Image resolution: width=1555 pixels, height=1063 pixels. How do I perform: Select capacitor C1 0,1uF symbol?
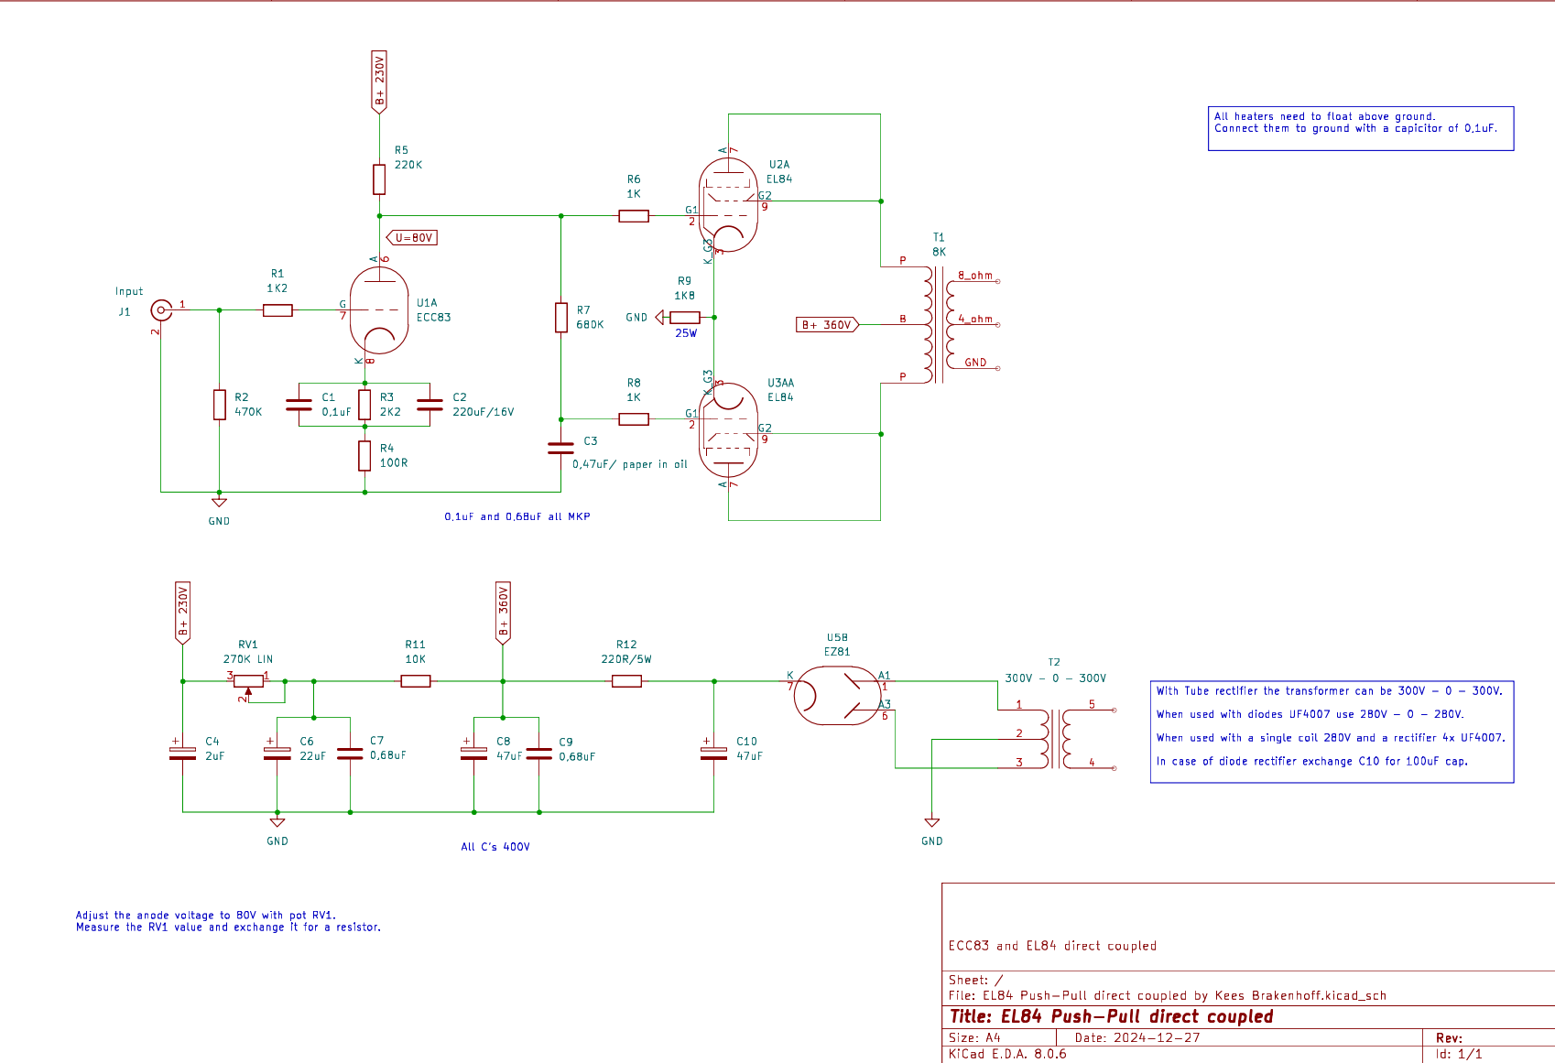point(299,405)
